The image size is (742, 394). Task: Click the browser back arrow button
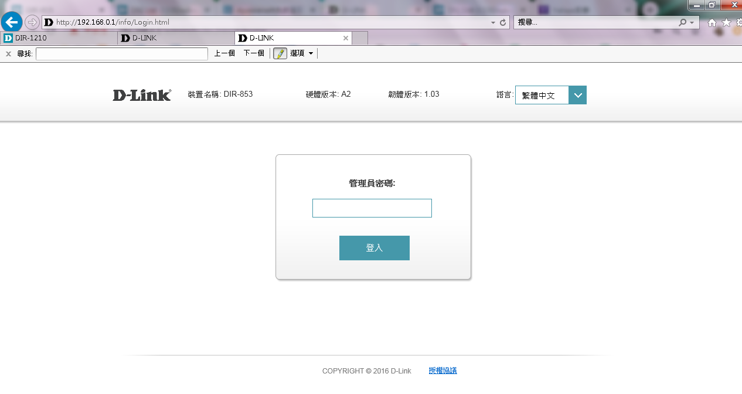click(12, 22)
